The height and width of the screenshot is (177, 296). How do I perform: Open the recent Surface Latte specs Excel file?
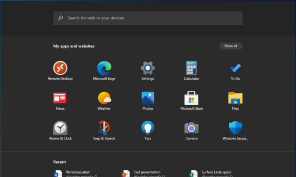point(211,173)
